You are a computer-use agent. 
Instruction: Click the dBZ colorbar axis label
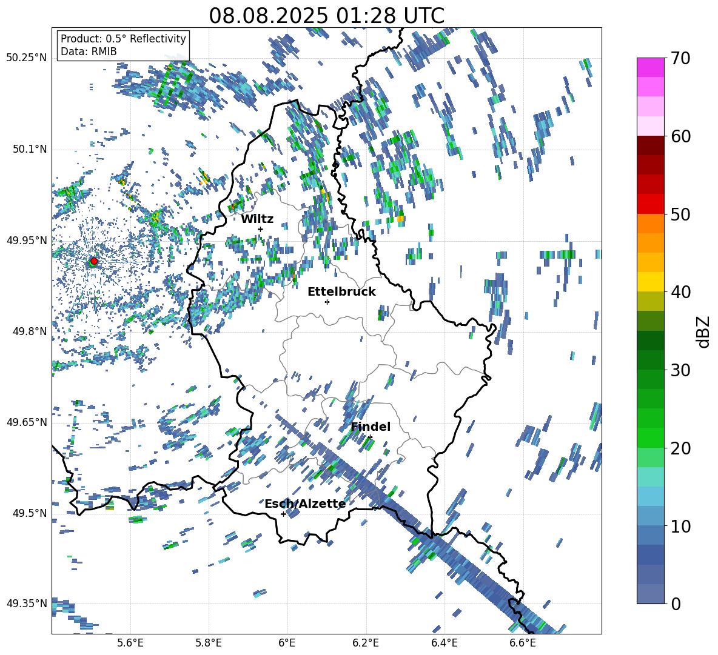point(704,331)
